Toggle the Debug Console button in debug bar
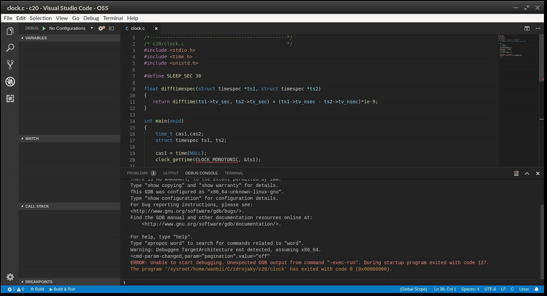 point(111,28)
